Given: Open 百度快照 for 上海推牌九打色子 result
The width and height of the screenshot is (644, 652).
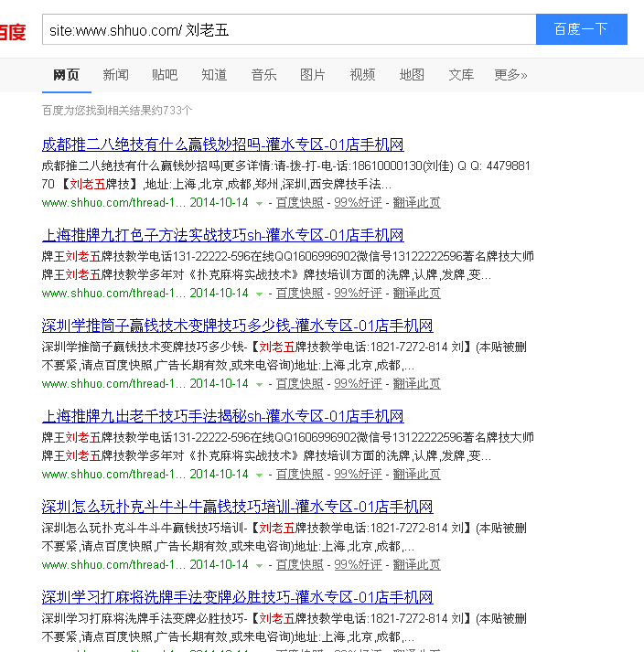Looking at the screenshot, I should [299, 294].
